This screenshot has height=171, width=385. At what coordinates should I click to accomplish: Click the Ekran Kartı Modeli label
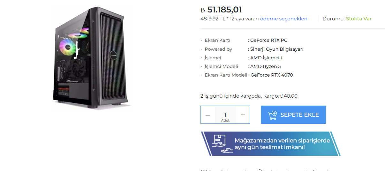tap(226, 75)
